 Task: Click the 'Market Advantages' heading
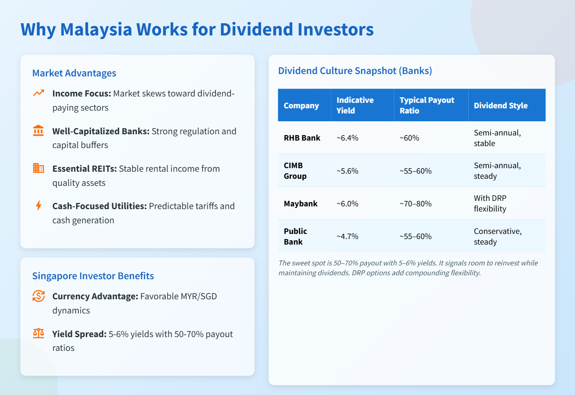(x=74, y=73)
